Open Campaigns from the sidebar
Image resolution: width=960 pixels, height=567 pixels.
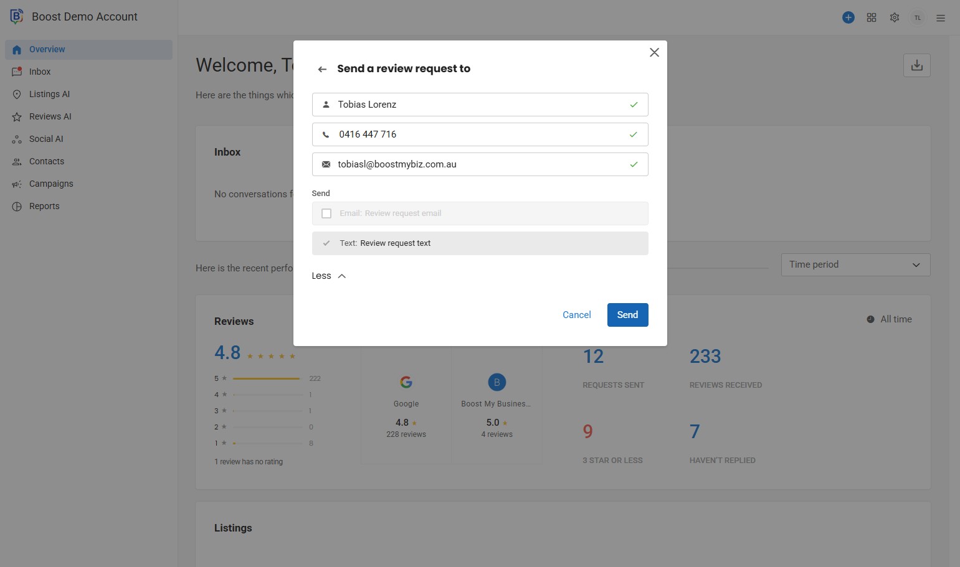(x=51, y=184)
